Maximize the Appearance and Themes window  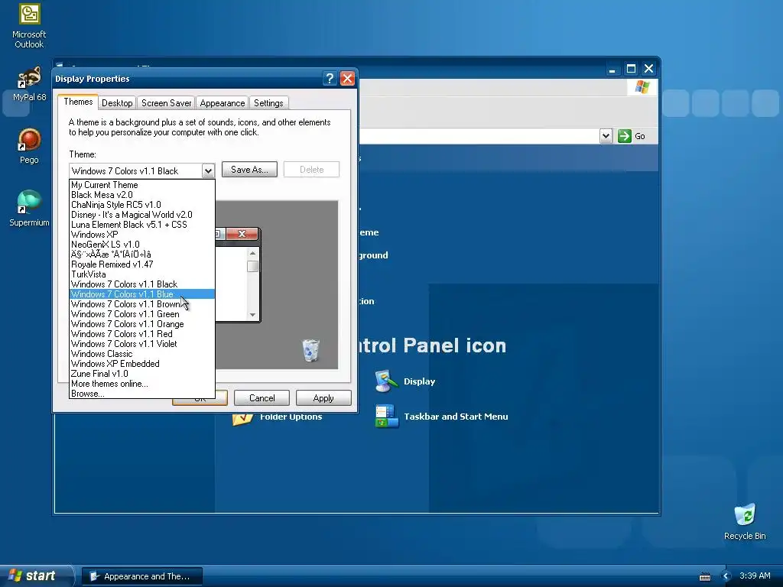631,69
